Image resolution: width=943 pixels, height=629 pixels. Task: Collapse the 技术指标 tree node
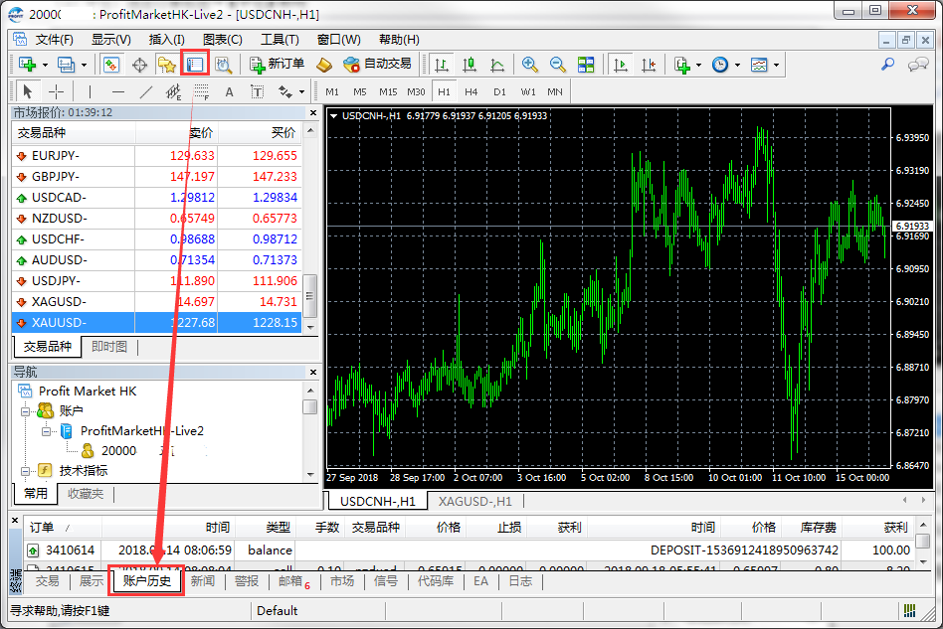click(x=26, y=470)
